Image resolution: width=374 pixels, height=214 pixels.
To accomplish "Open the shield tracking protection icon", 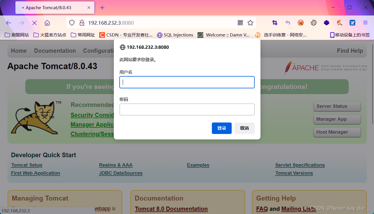I will coord(72,23).
